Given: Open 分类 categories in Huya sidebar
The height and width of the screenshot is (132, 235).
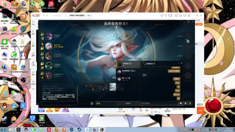Looking at the screenshot, I should pos(33,64).
